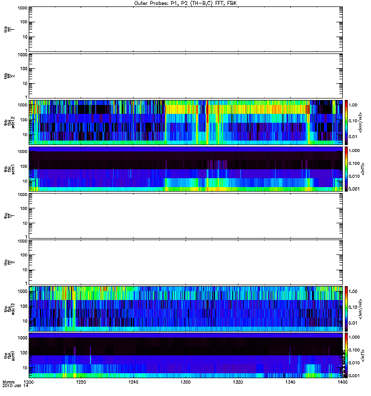
Task: Click the "hhmm" time format label
Action: [x=8, y=382]
